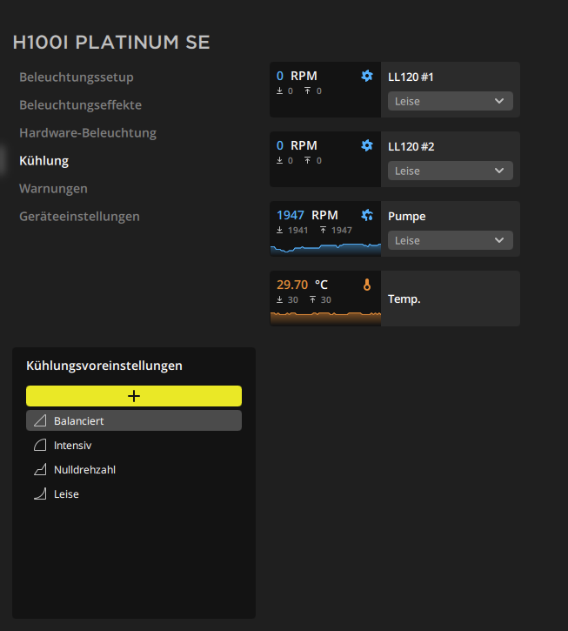
Task: Select Hardware-Beleuchtung in the sidebar
Action: pyautogui.click(x=88, y=132)
